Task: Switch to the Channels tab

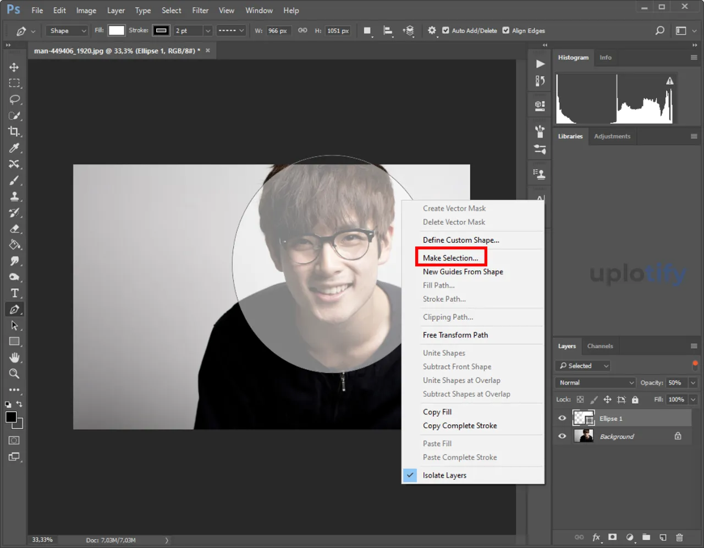Action: click(599, 346)
